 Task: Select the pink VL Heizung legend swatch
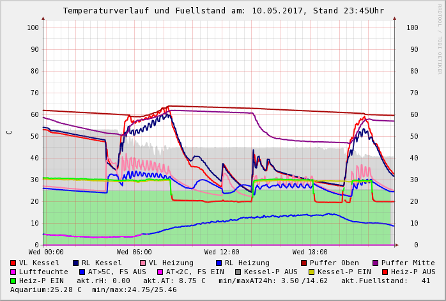(142, 263)
